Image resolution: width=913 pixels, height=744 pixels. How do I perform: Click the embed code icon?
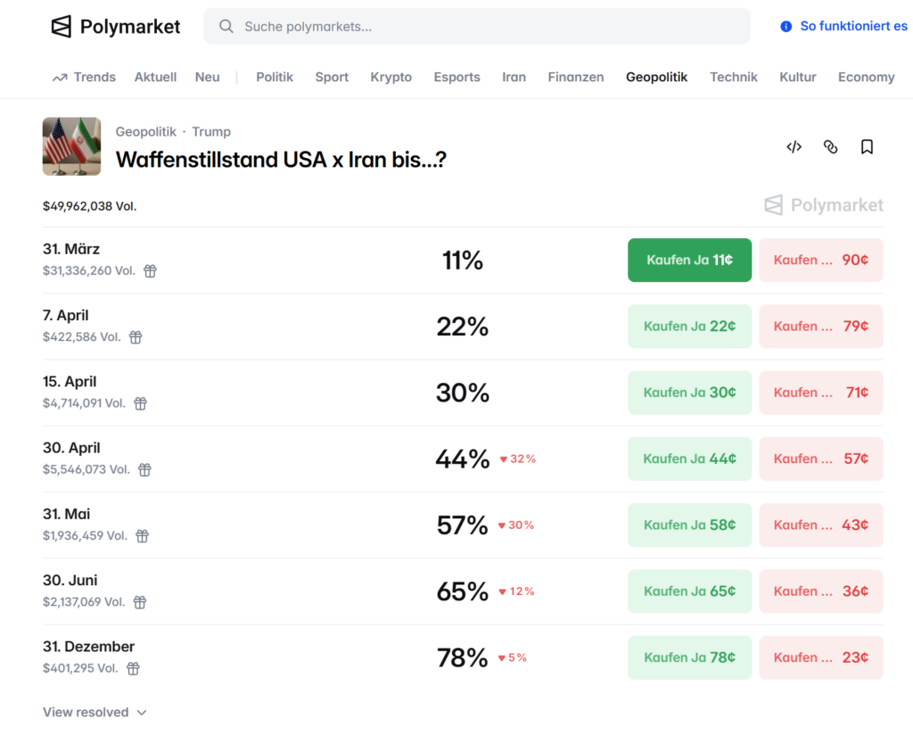[x=794, y=147]
